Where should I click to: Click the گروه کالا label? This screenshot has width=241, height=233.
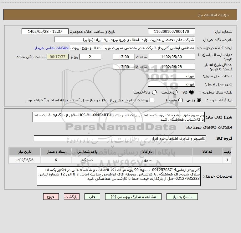click(224, 139)
